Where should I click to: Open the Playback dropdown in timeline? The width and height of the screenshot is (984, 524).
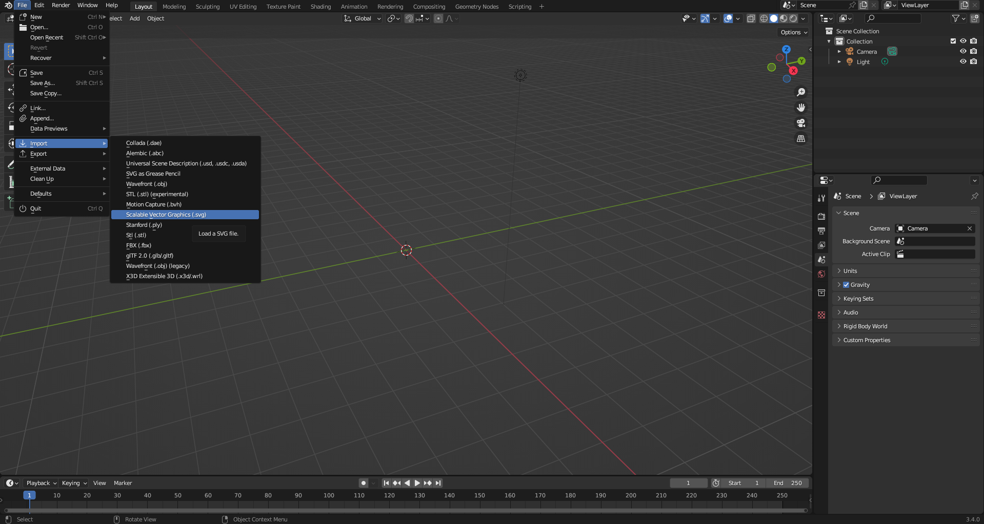pos(41,483)
